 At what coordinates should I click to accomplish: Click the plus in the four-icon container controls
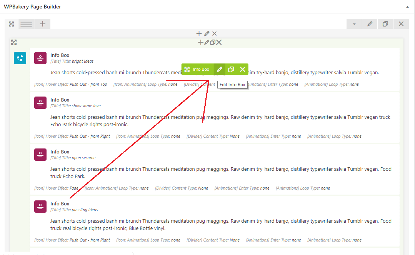(201, 42)
